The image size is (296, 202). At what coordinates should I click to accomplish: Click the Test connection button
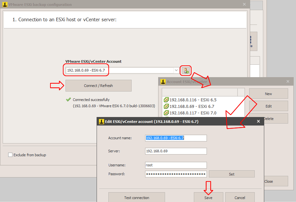[x=137, y=197]
